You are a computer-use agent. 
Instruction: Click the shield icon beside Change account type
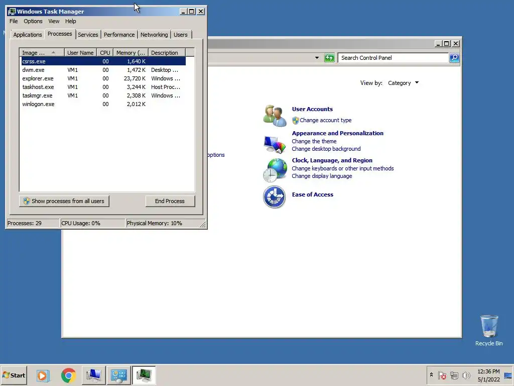[295, 121]
